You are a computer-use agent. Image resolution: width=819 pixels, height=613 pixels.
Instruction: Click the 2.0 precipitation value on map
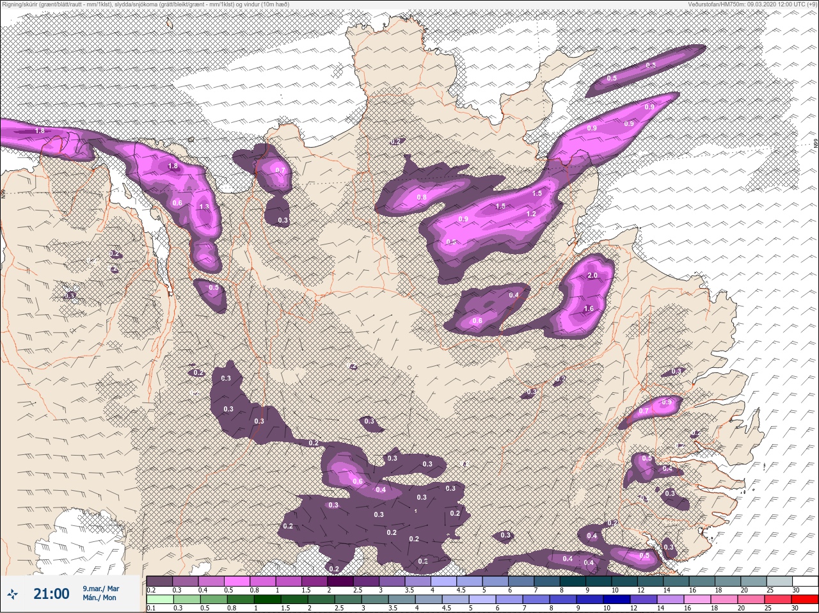592,276
